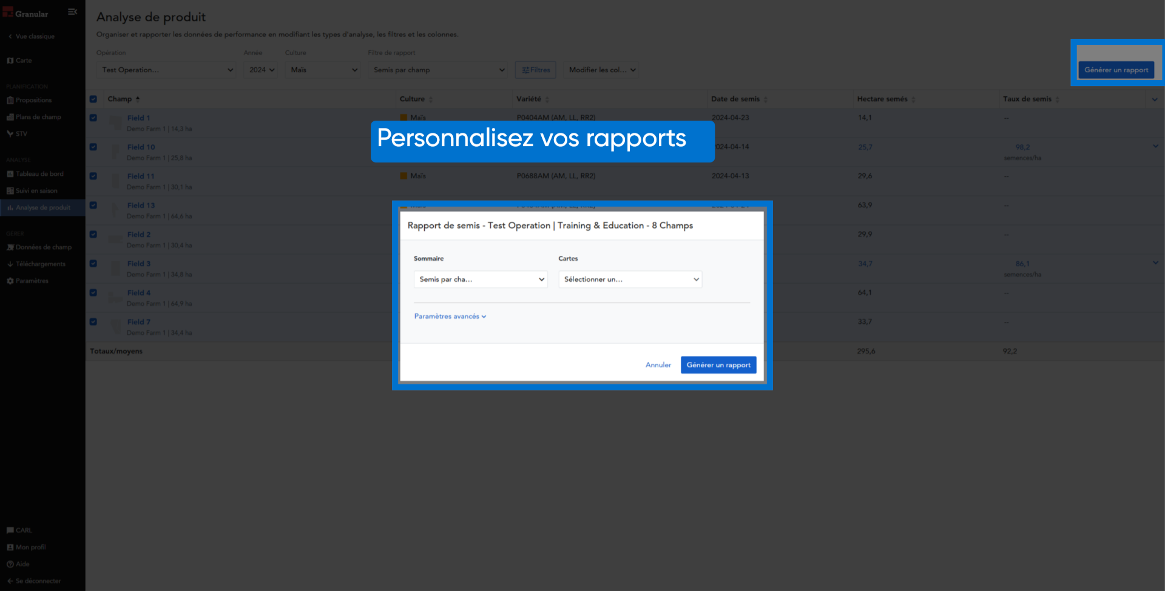Open the Tableau de bord icon
Viewport: 1165px width, 591px height.
[x=10, y=174]
